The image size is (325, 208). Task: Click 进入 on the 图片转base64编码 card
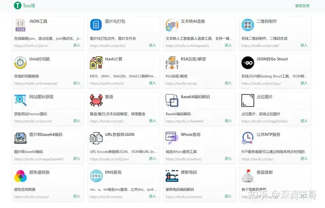[77, 159]
